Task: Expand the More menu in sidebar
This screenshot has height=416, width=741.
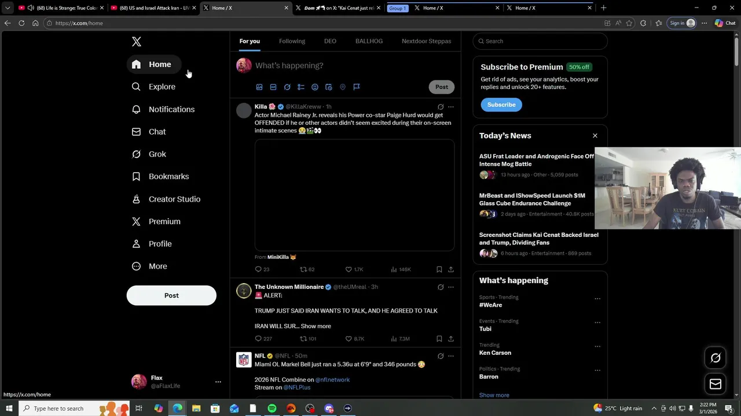Action: [150, 266]
